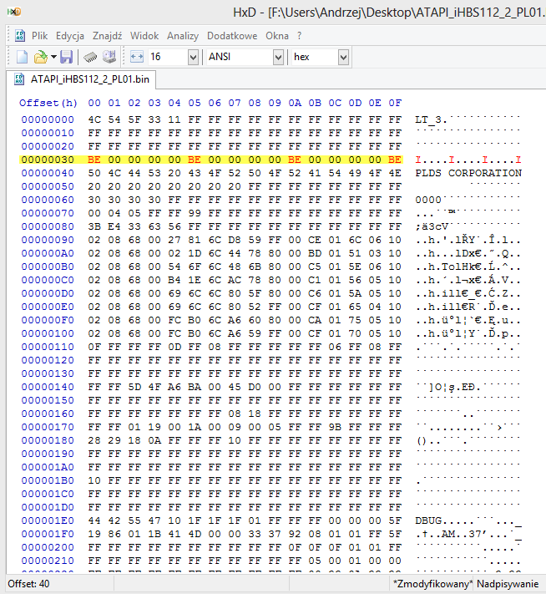Click hex byte 3B at offset 00000080
This screenshot has height=594, width=546.
(94, 226)
